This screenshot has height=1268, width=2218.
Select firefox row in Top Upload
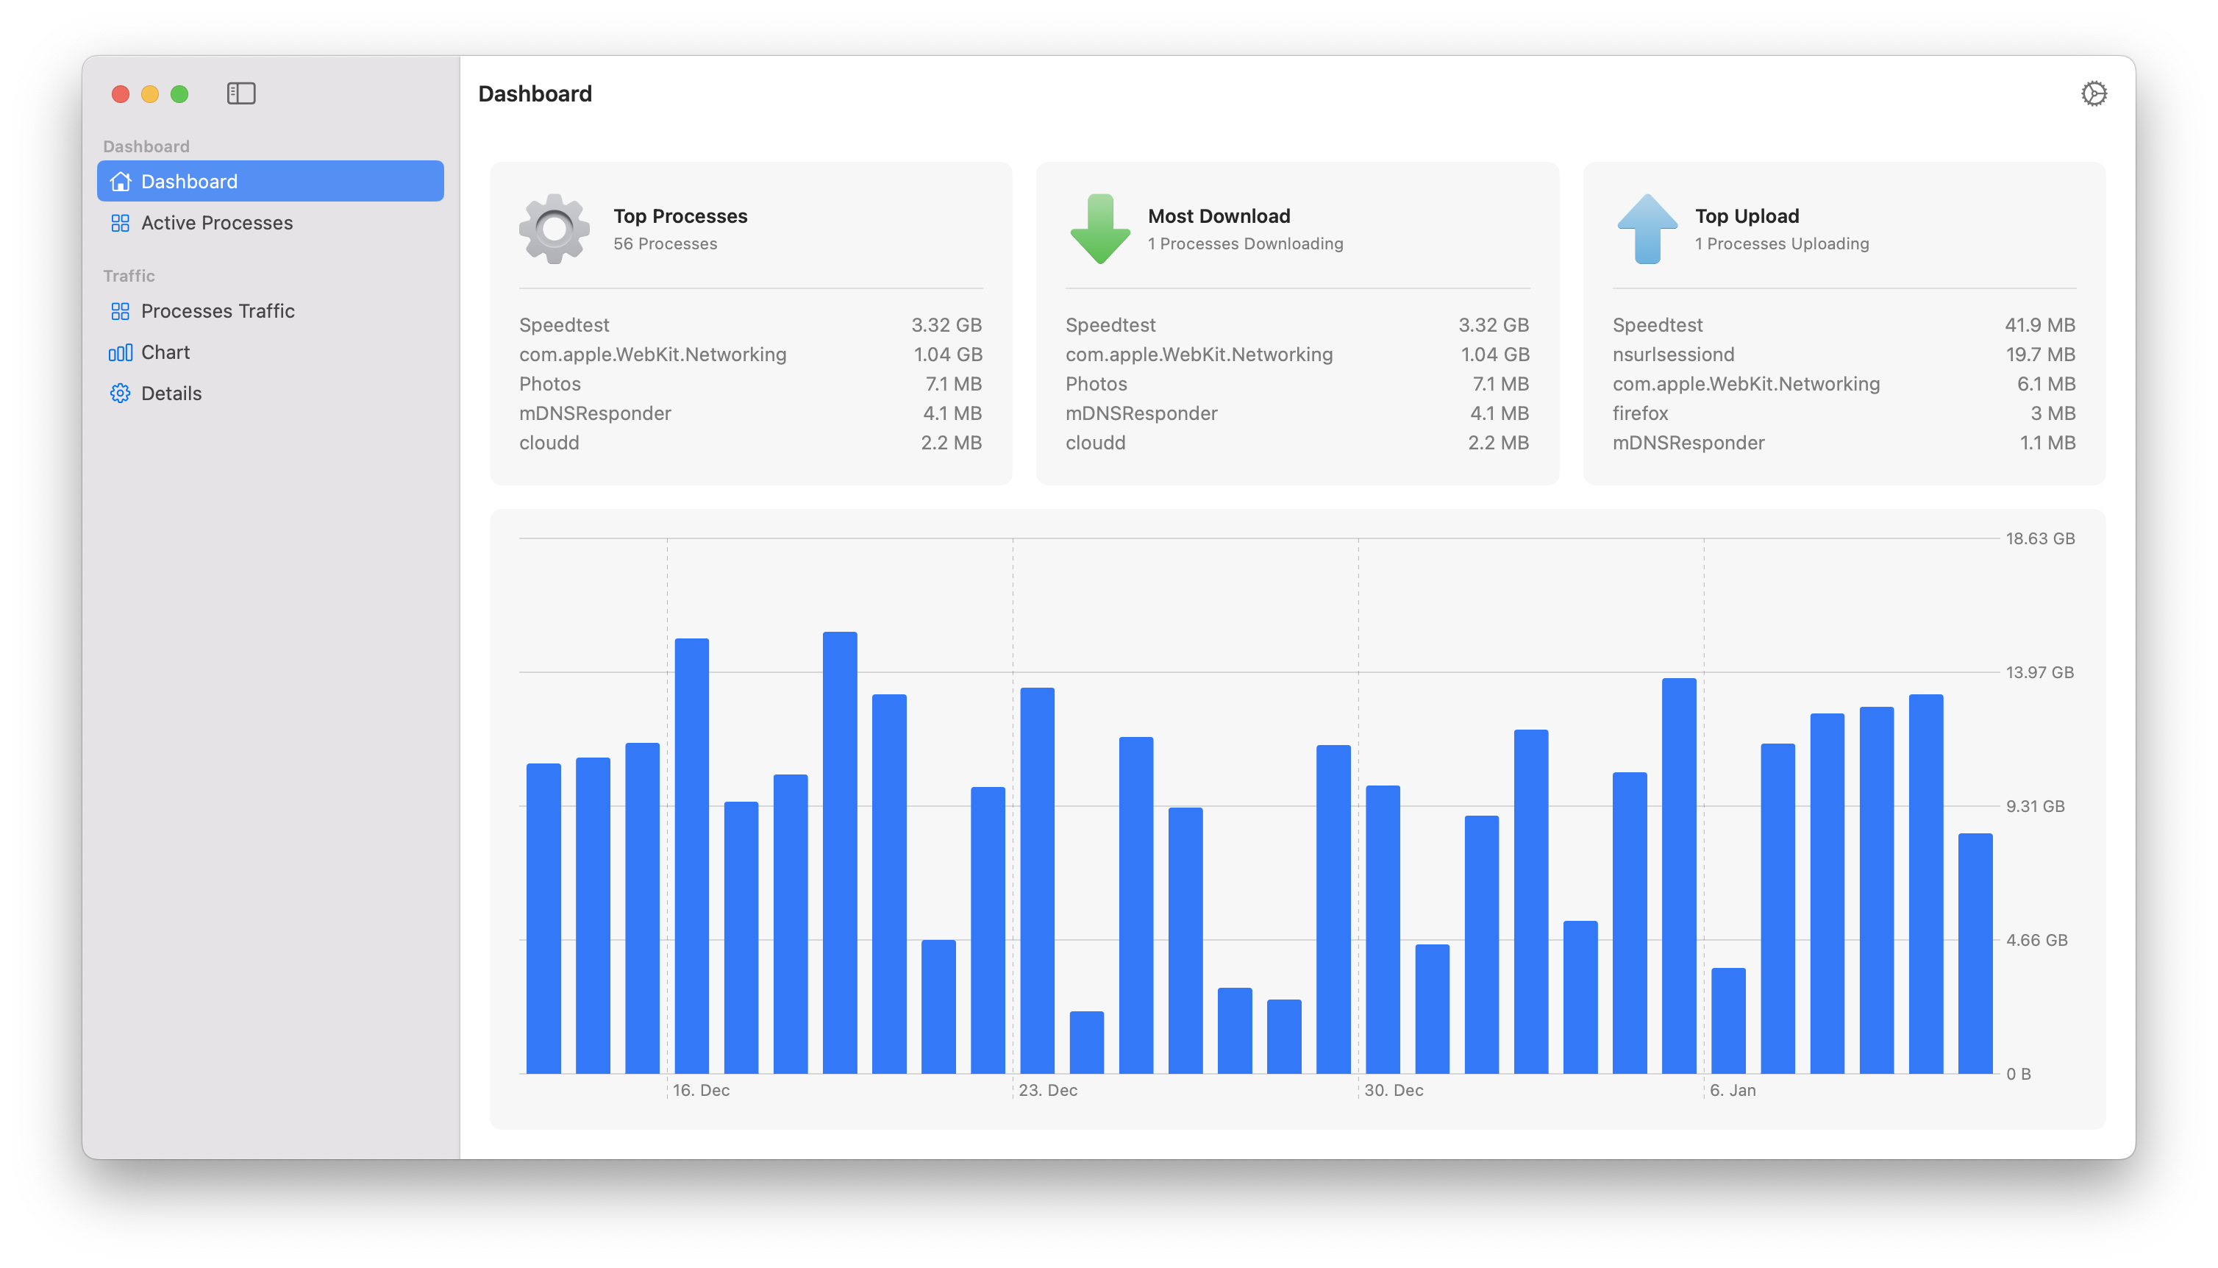1844,413
